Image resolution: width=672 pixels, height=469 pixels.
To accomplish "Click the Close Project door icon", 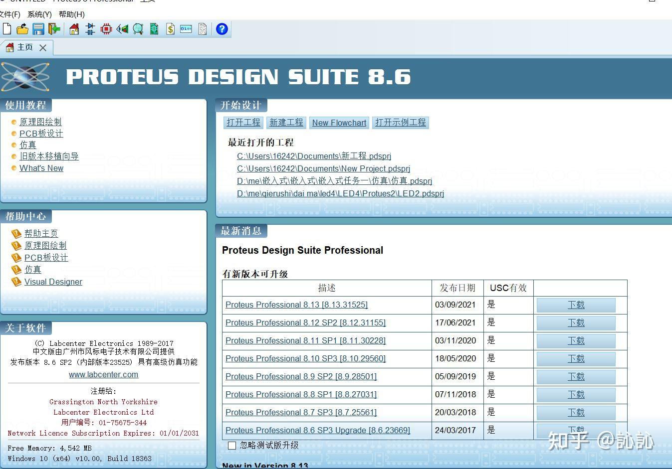I will [x=54, y=29].
